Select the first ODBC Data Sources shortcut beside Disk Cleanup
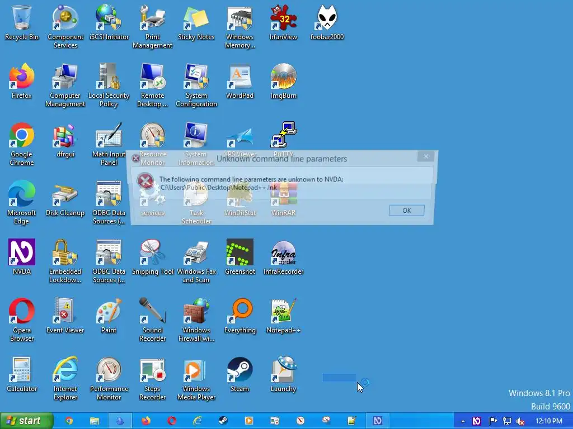Viewport: 573px width, 429px height. [x=109, y=202]
